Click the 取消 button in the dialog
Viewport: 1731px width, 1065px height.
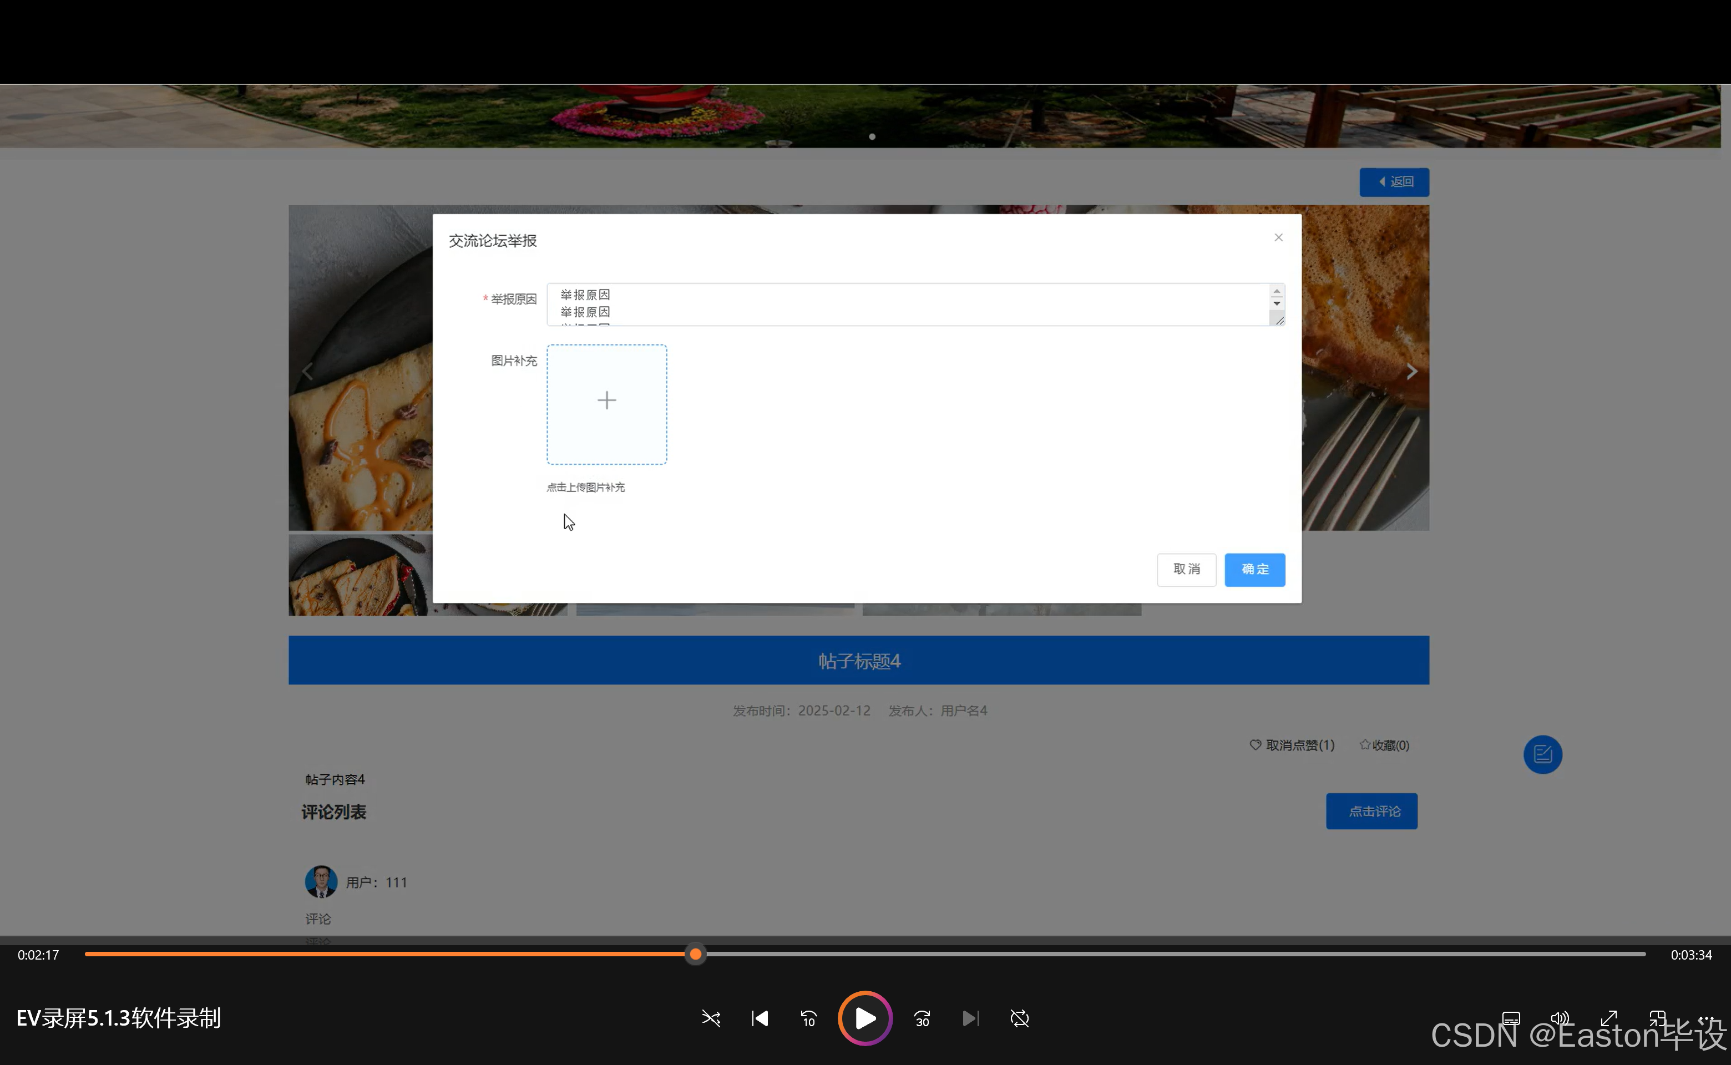[x=1186, y=569]
